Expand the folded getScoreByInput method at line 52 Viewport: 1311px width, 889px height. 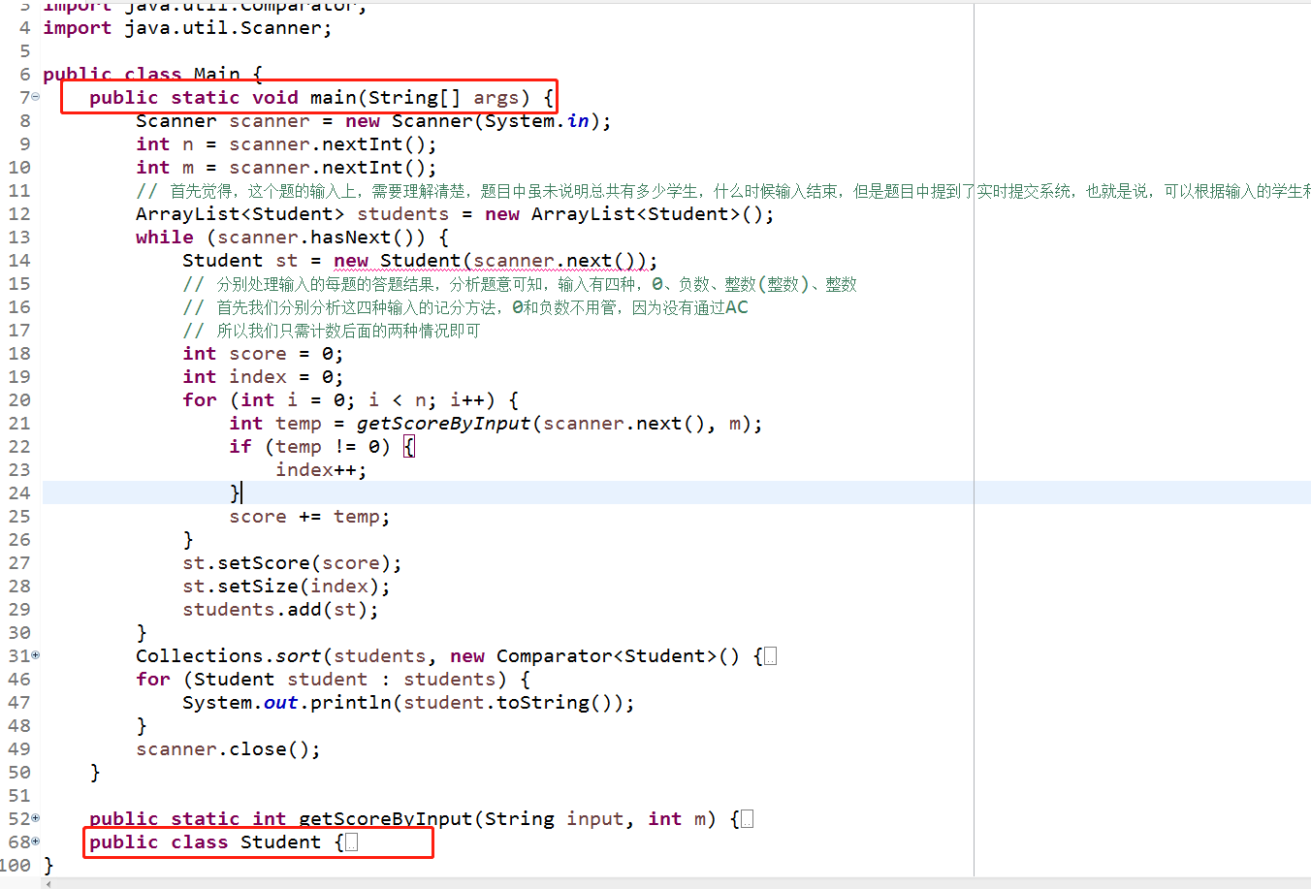[36, 818]
